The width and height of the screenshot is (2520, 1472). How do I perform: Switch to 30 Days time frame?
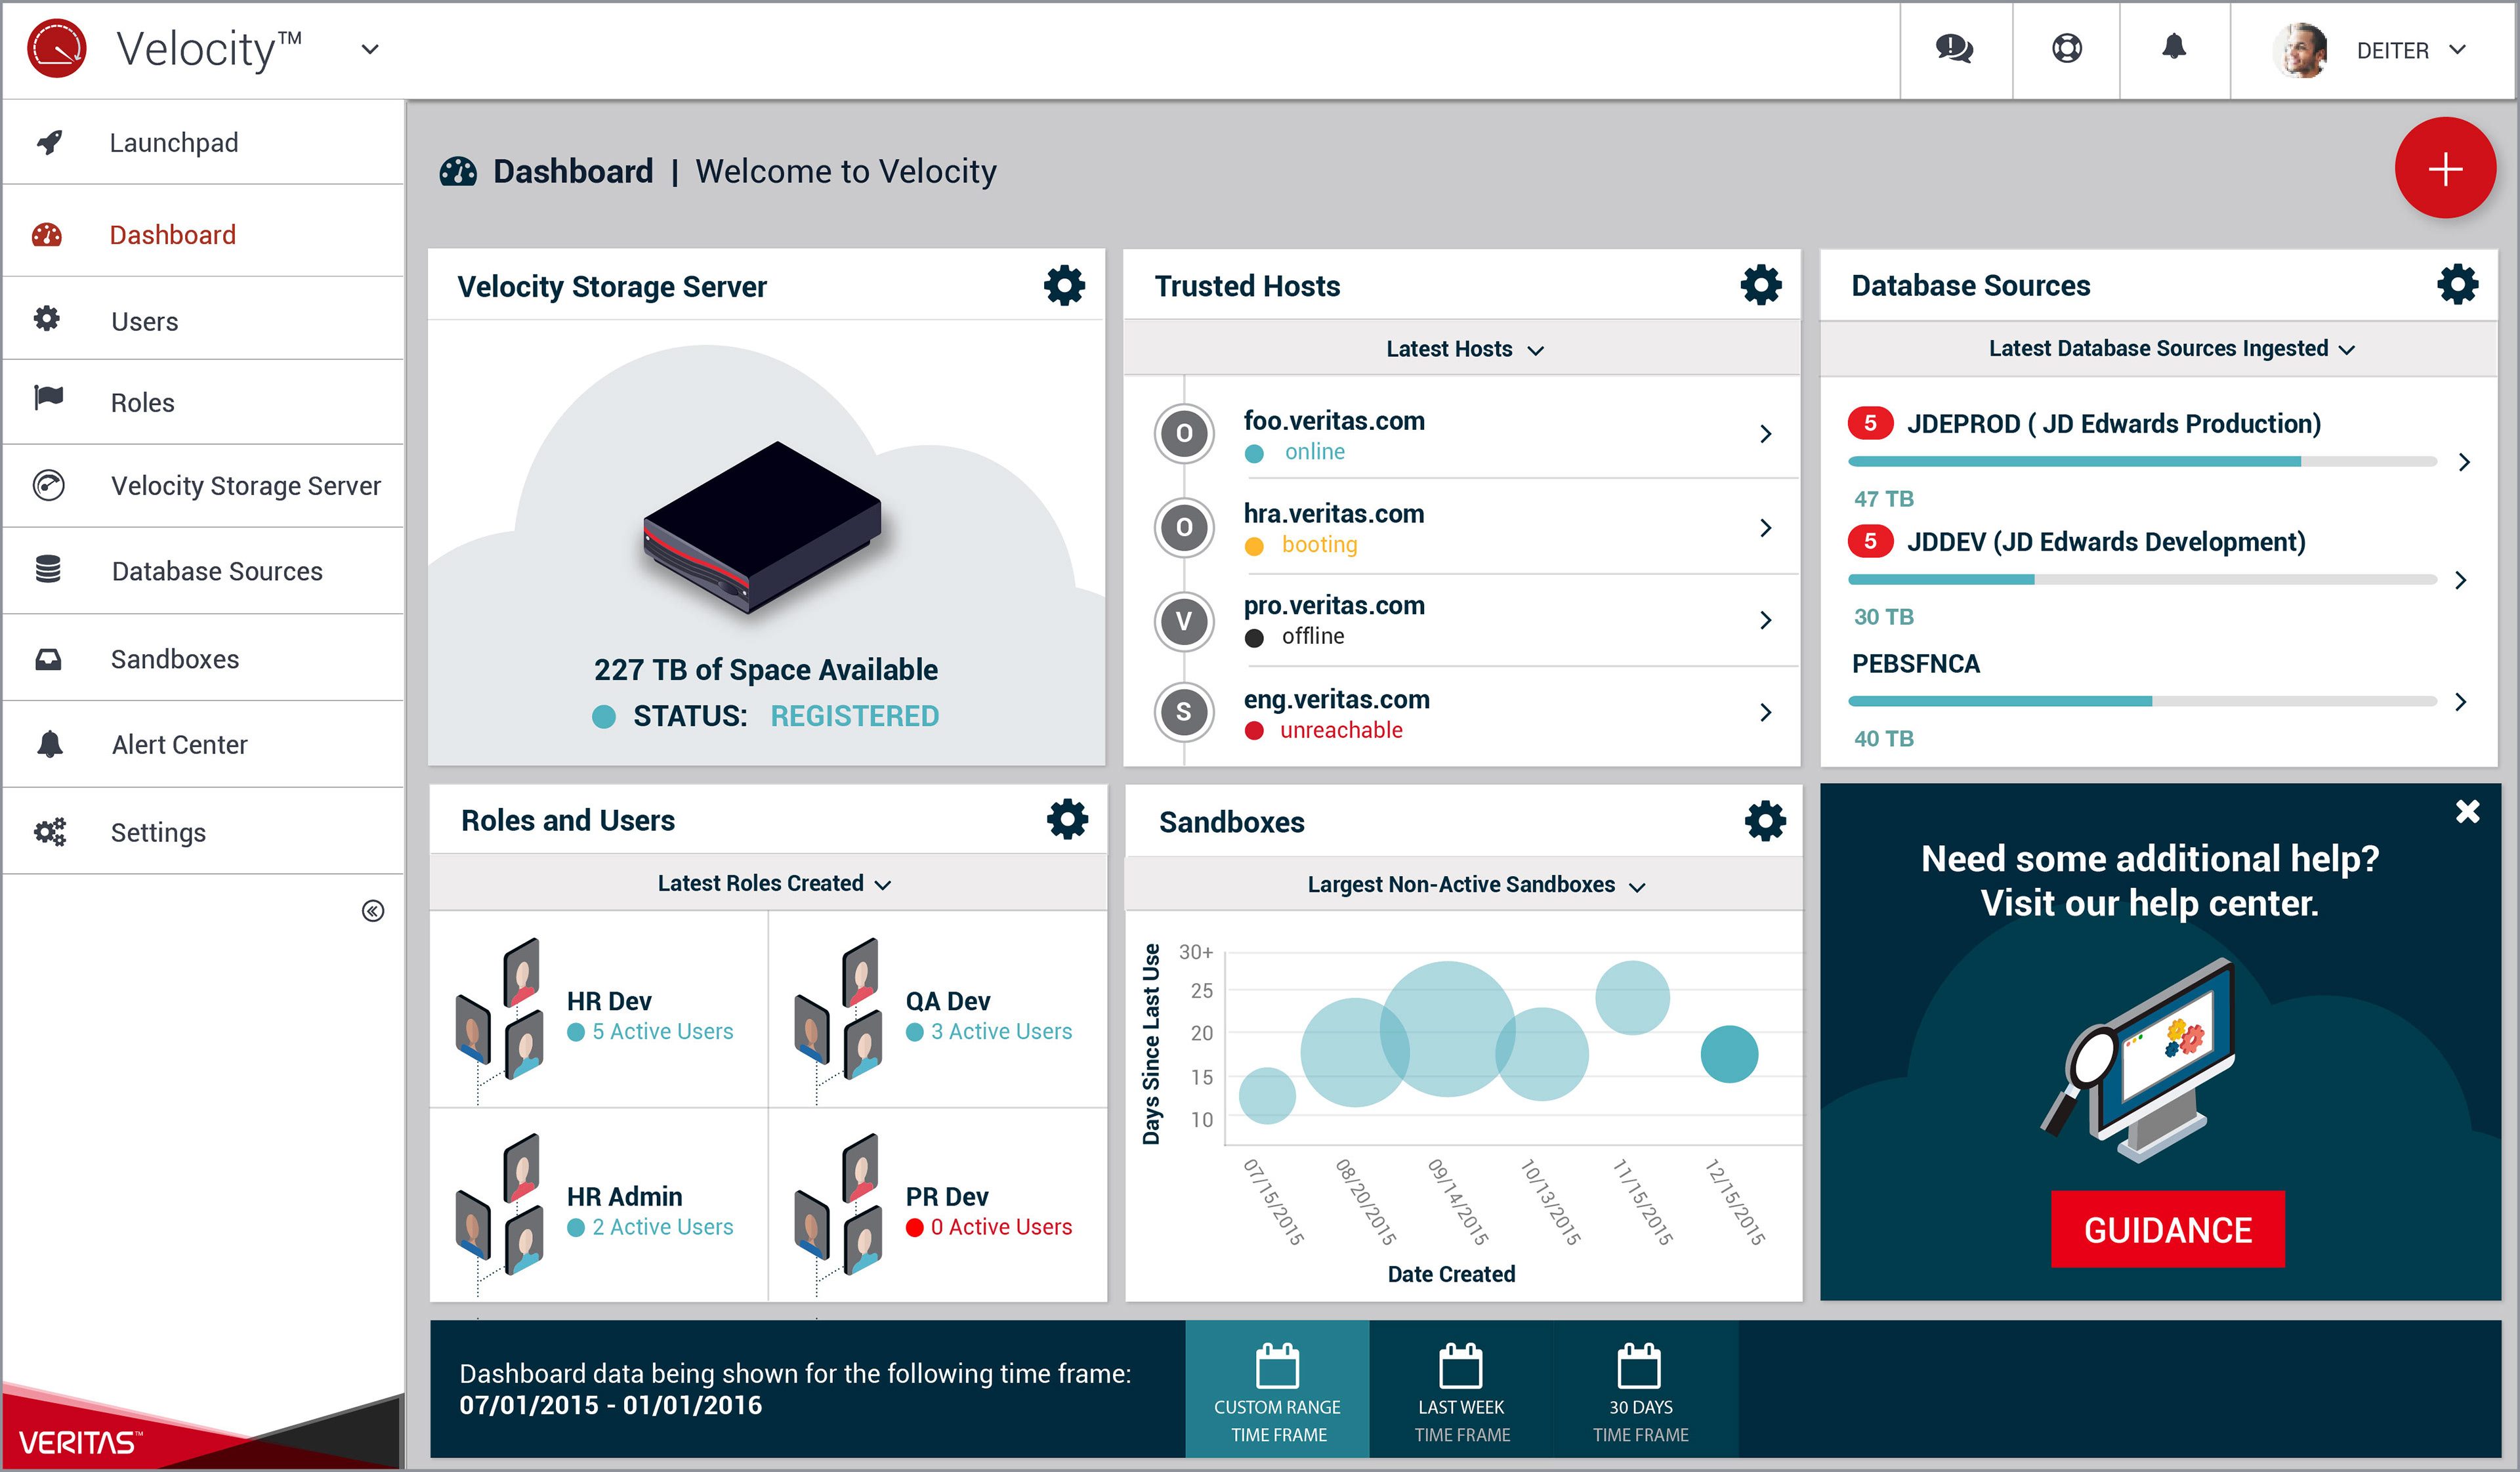(1640, 1390)
